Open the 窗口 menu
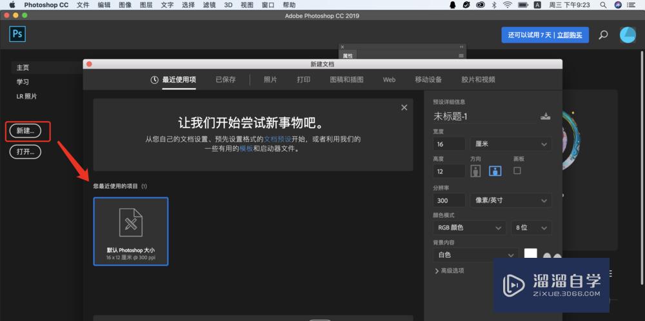 click(x=268, y=5)
